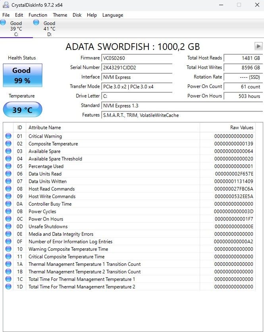Click the CrystalDiskInfo title bar icon
The image size is (264, 332).
(6, 5)
